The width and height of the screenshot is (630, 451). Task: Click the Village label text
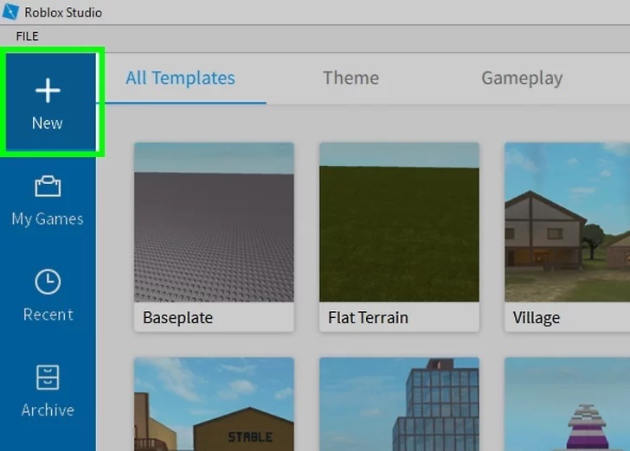pos(537,318)
